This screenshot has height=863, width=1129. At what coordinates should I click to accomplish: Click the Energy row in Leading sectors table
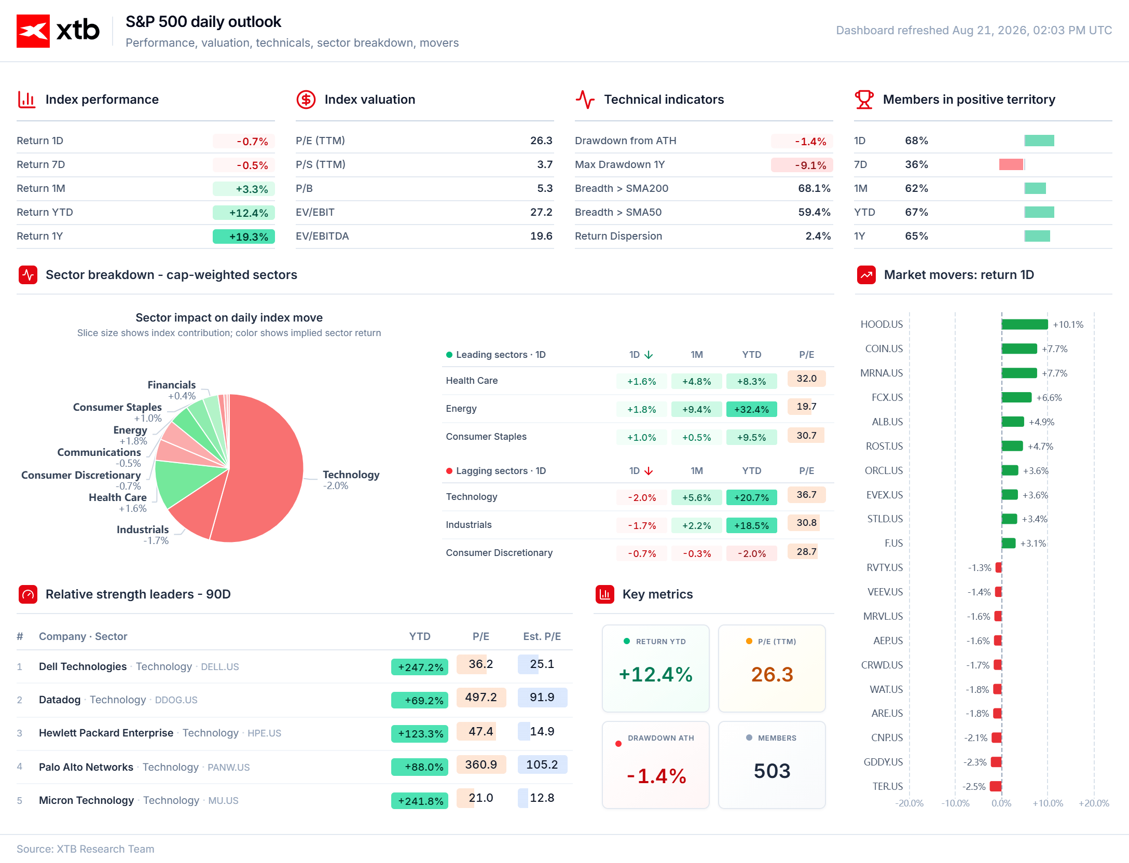pyautogui.click(x=638, y=409)
